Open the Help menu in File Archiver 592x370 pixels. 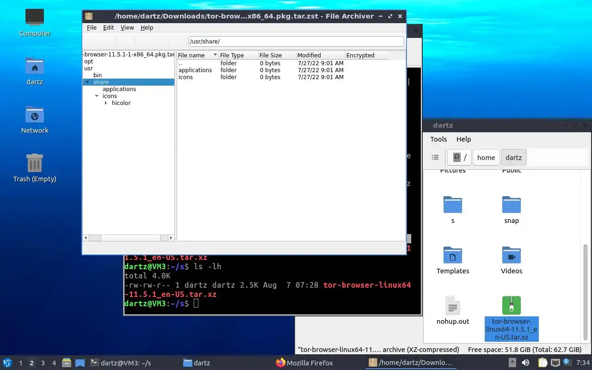(x=147, y=28)
